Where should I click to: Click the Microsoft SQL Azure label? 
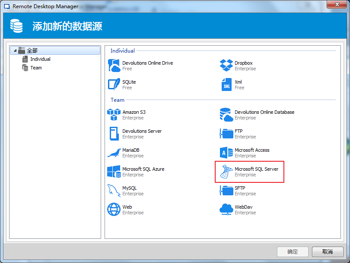pyautogui.click(x=143, y=169)
